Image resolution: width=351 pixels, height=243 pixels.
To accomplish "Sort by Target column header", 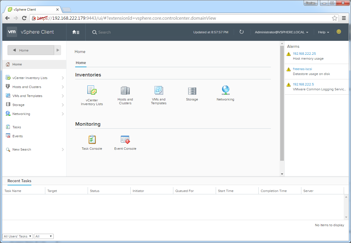I will pos(66,191).
